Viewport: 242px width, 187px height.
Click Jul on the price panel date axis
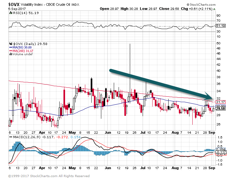point(143,132)
